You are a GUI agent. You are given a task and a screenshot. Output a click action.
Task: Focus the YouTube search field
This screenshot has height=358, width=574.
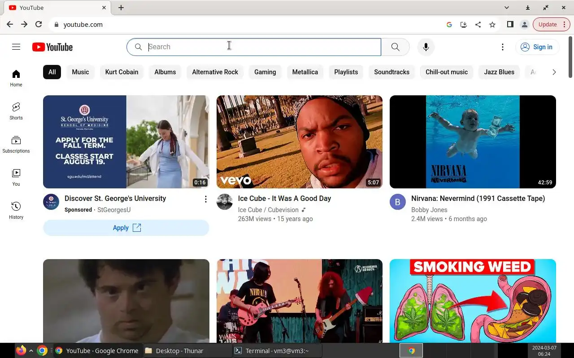click(254, 47)
